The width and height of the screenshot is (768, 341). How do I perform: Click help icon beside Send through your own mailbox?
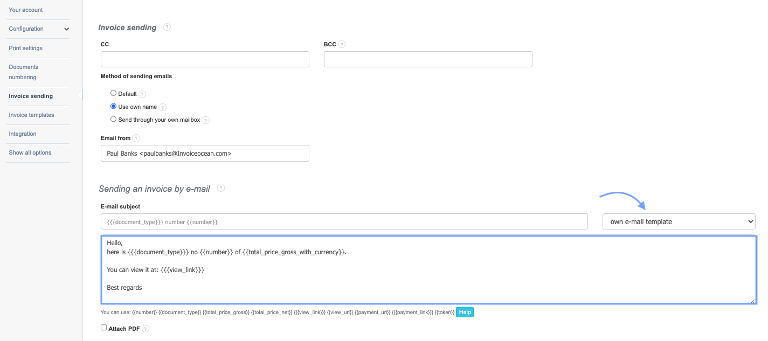tap(205, 120)
